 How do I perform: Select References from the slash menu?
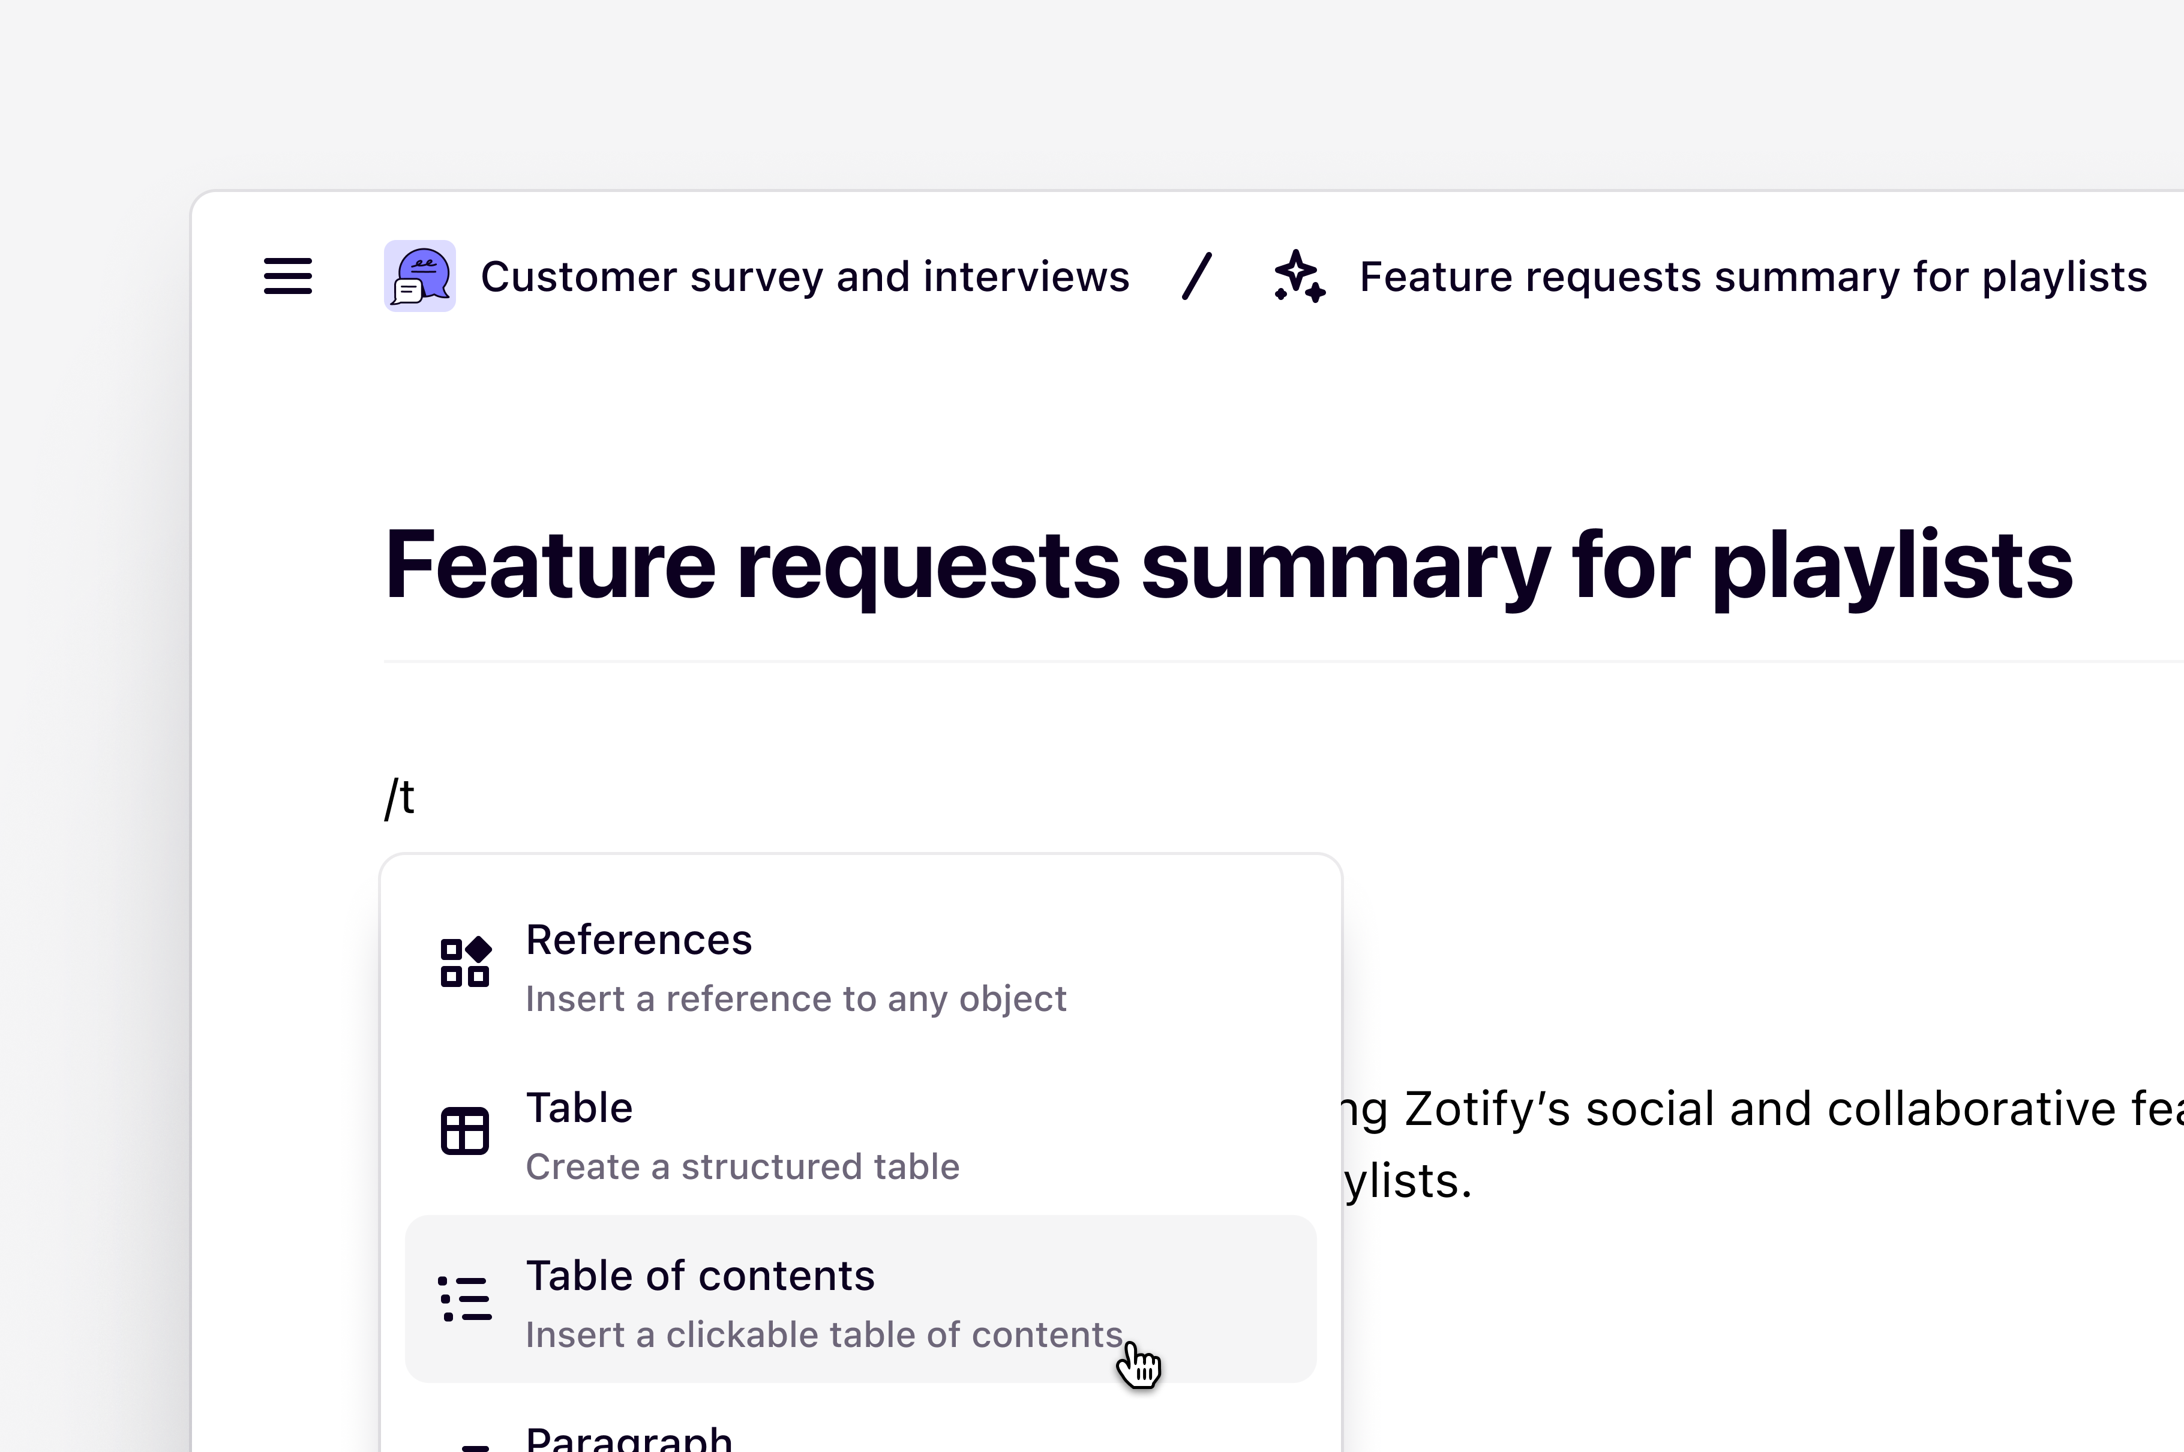(639, 940)
